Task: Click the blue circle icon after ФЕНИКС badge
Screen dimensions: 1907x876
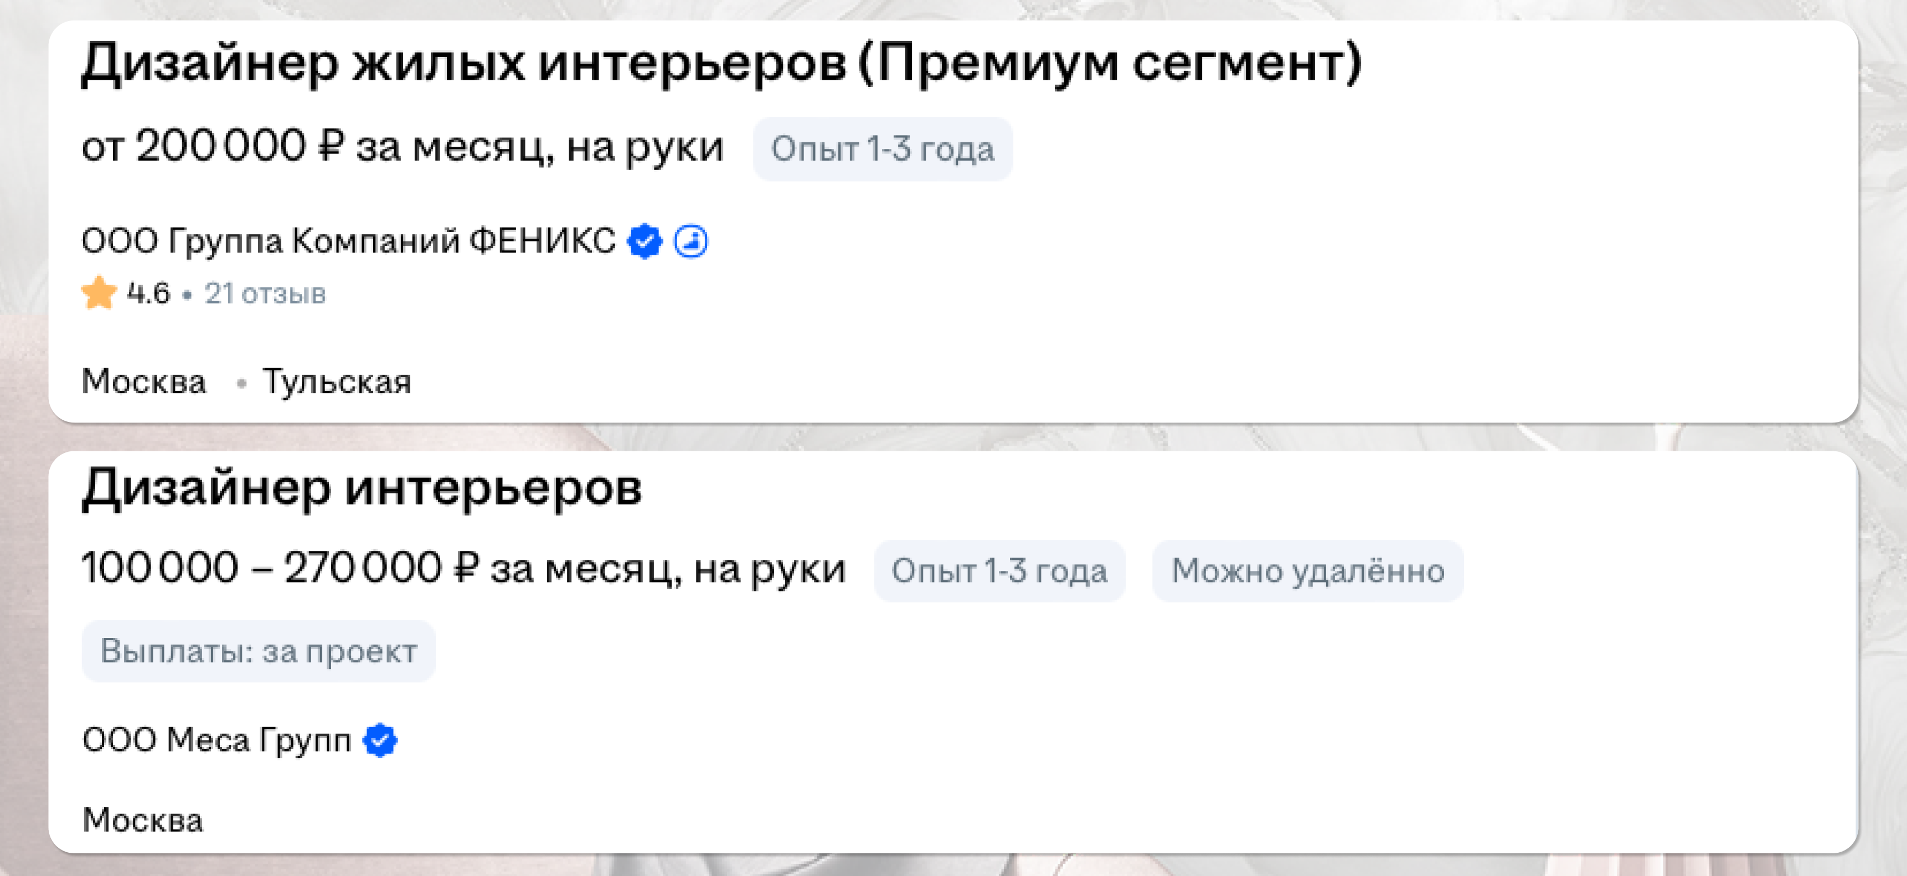Action: click(690, 241)
